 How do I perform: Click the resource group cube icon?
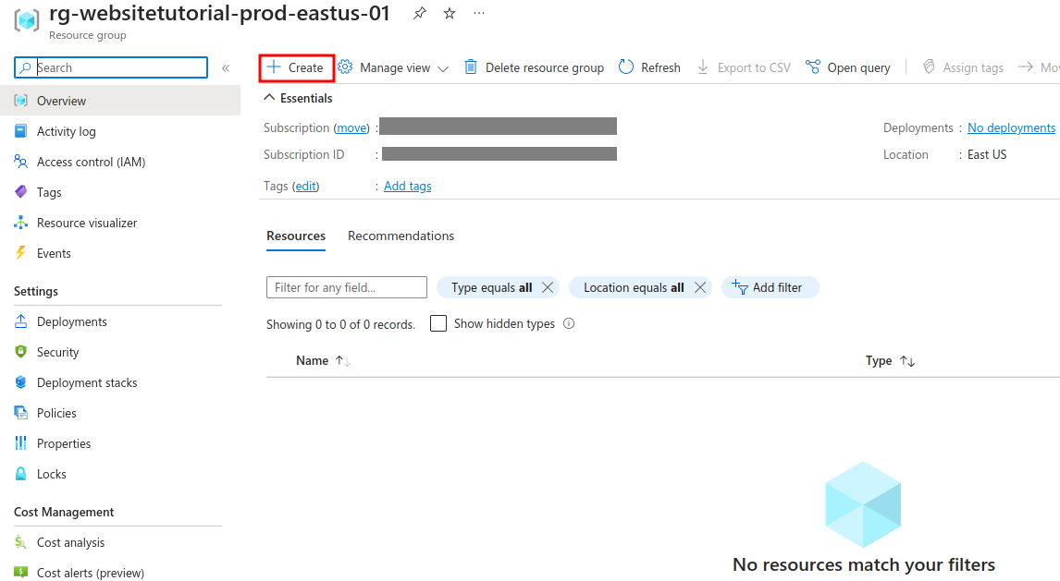(27, 20)
